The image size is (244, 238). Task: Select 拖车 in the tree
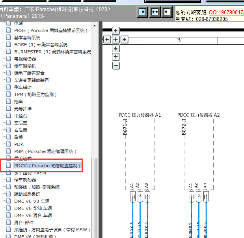19,102
